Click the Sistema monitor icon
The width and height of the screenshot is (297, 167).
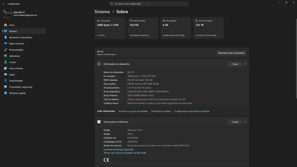coord(6,31)
